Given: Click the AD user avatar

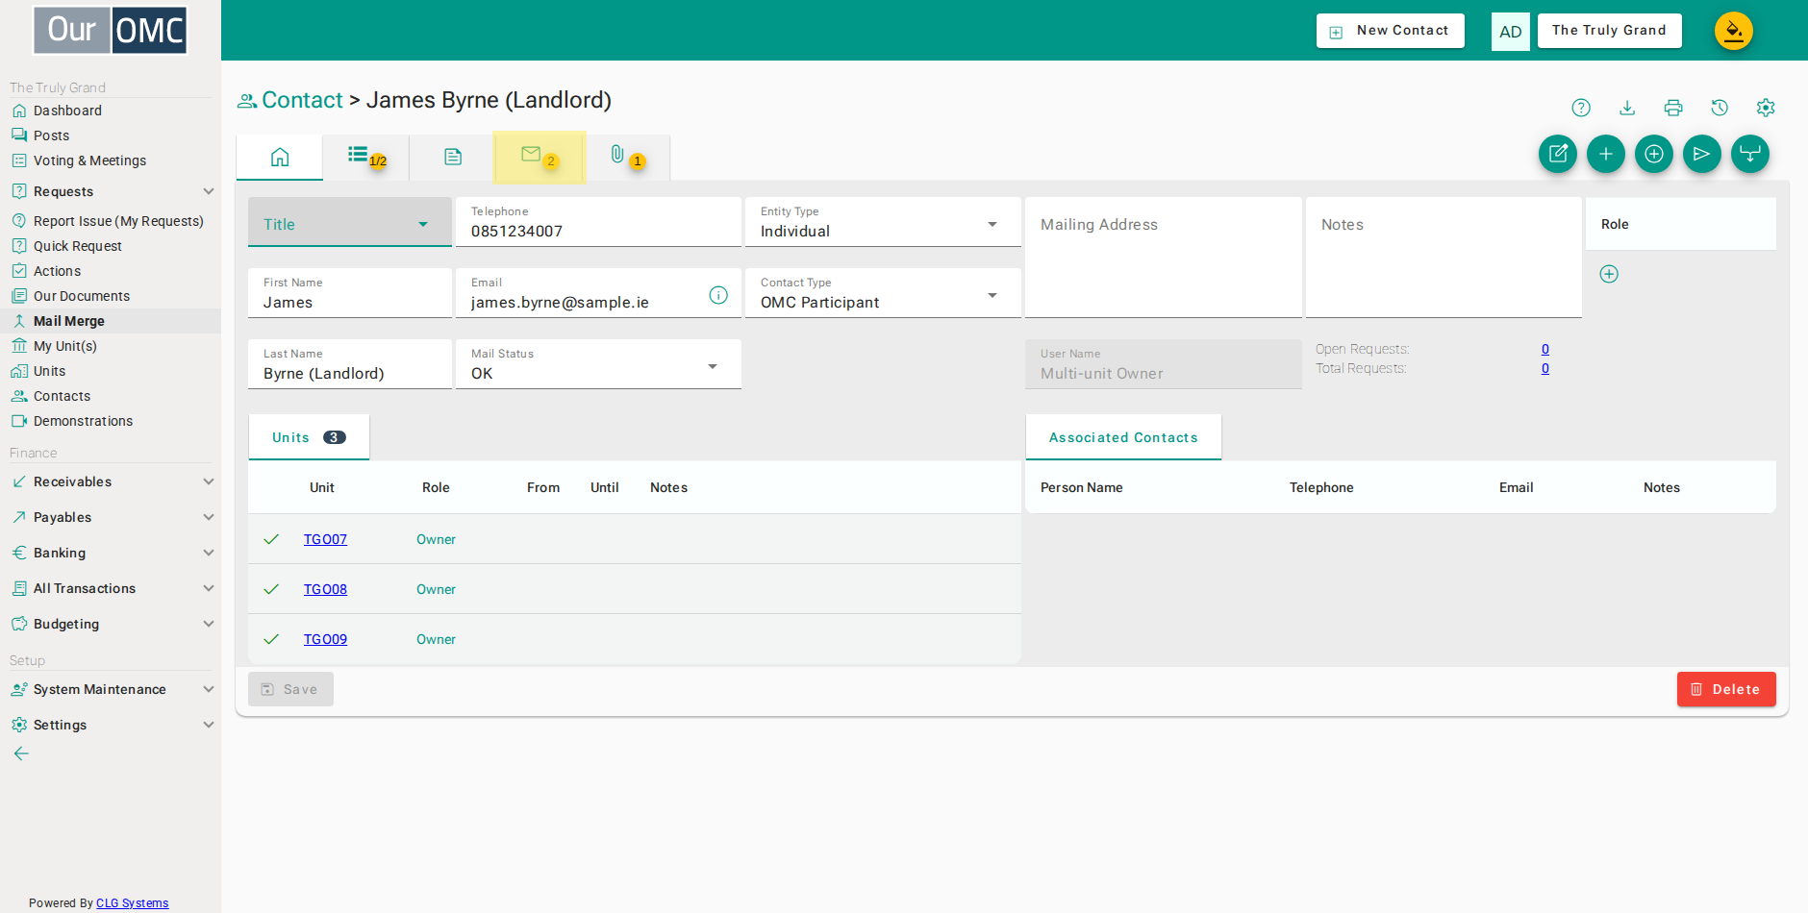Looking at the screenshot, I should [1511, 32].
